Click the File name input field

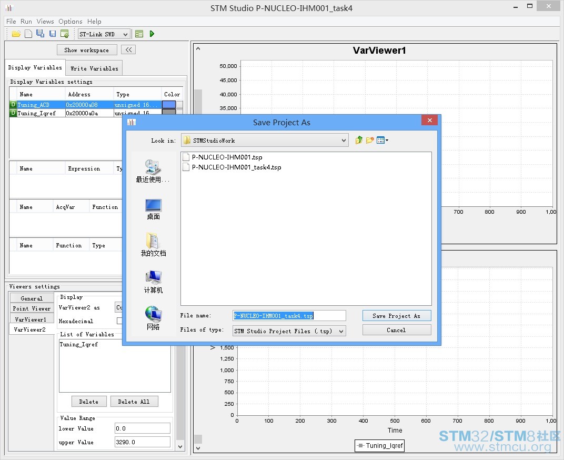tap(289, 316)
